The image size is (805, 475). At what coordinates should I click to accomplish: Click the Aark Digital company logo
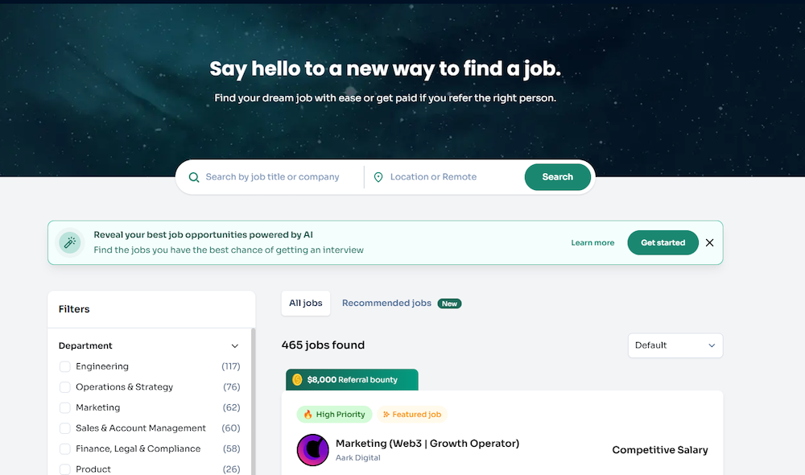coord(312,448)
